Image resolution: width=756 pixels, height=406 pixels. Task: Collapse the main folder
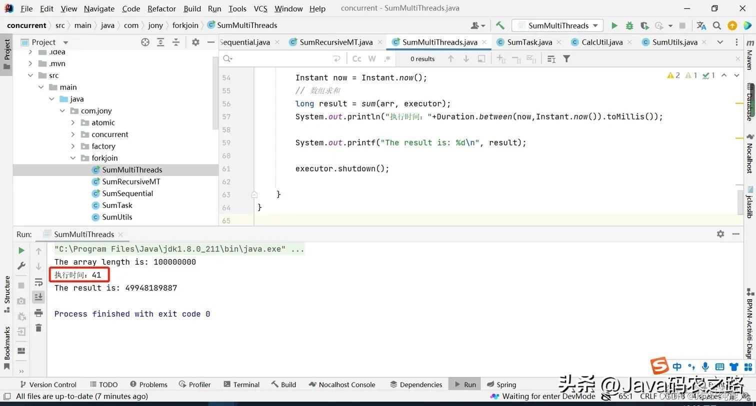click(41, 87)
